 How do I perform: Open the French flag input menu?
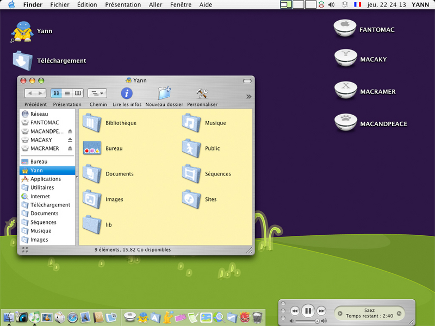click(358, 5)
